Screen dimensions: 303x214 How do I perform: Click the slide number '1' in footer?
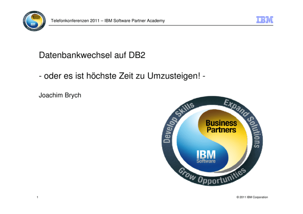coord(37,197)
